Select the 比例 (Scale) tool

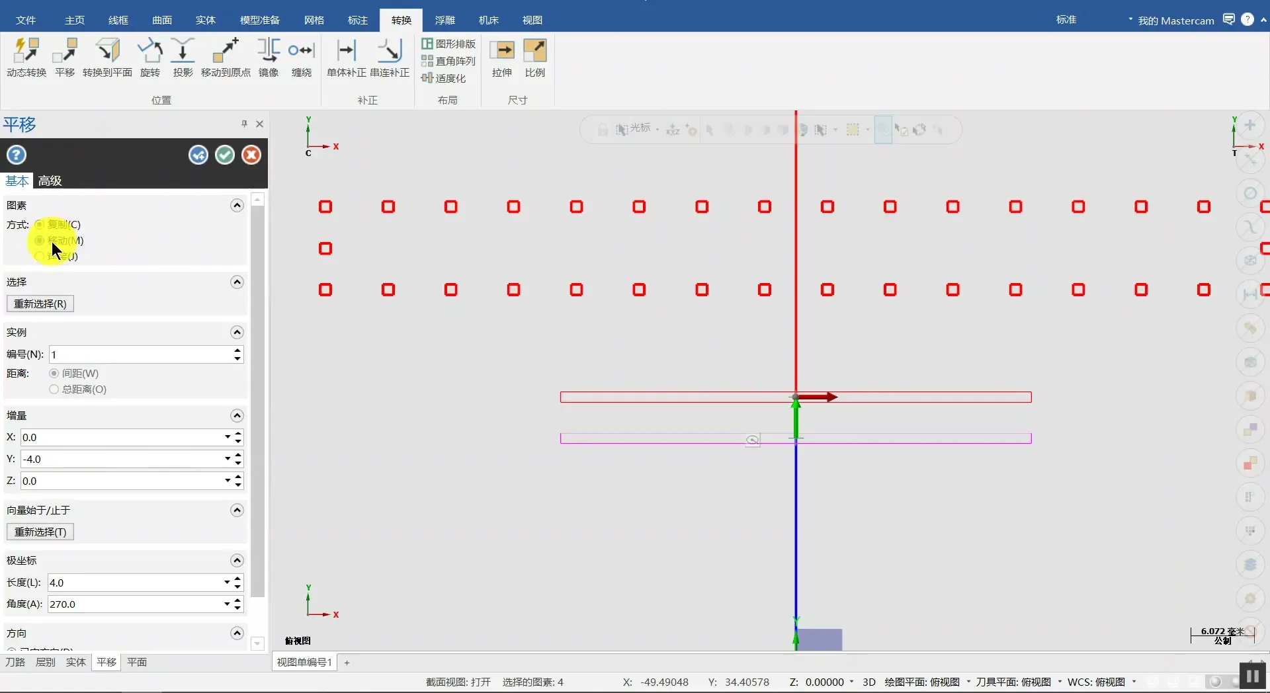point(534,52)
